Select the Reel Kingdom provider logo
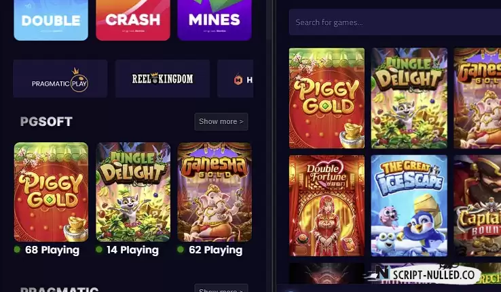 (x=162, y=79)
